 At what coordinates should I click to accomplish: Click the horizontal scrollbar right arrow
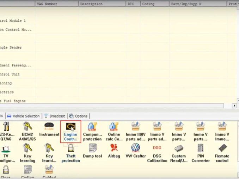click(234, 106)
